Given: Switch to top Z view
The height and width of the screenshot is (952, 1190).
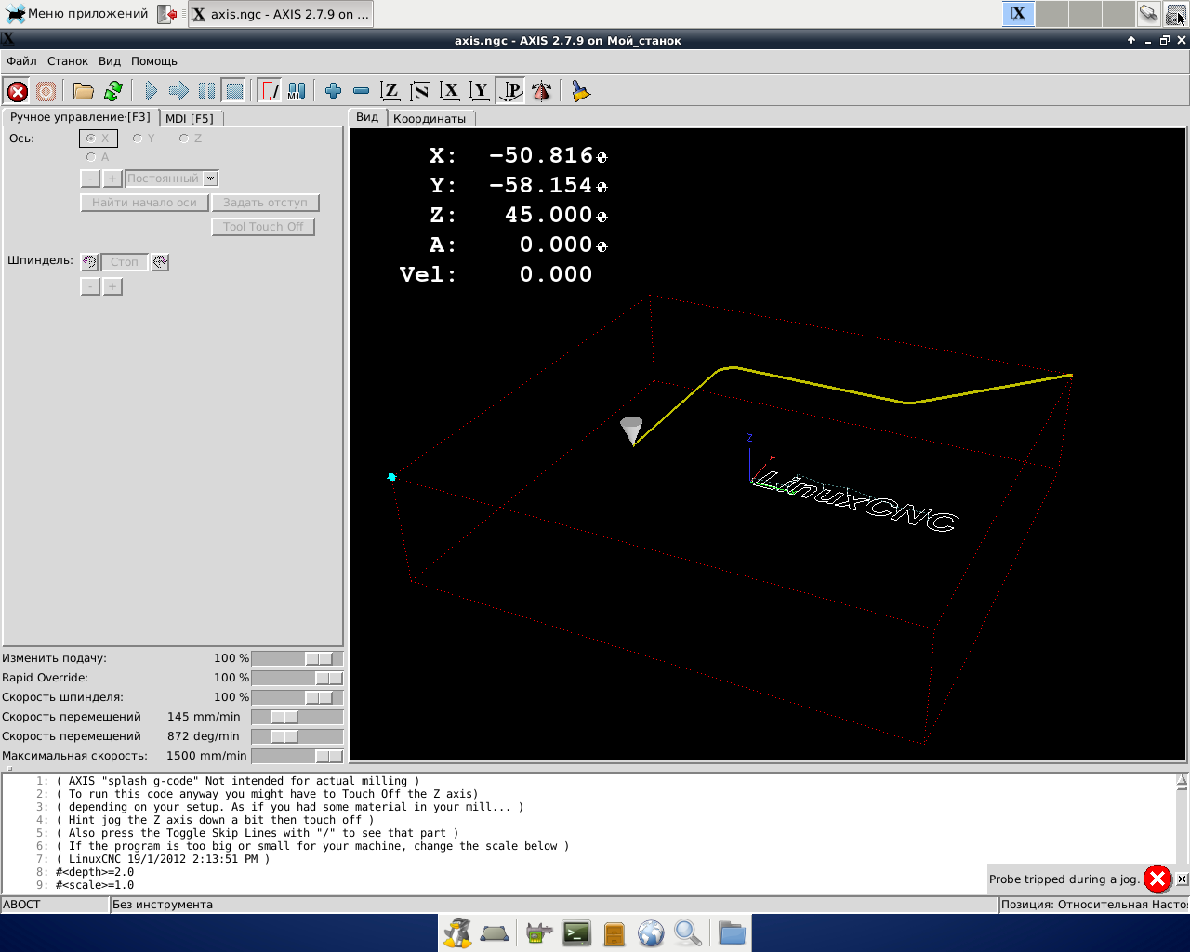Looking at the screenshot, I should point(390,91).
